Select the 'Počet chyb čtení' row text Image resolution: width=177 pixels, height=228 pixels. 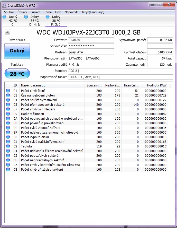click(x=33, y=91)
